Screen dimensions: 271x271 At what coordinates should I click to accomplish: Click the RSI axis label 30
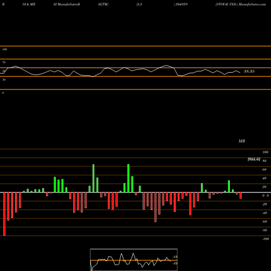point(4,80)
